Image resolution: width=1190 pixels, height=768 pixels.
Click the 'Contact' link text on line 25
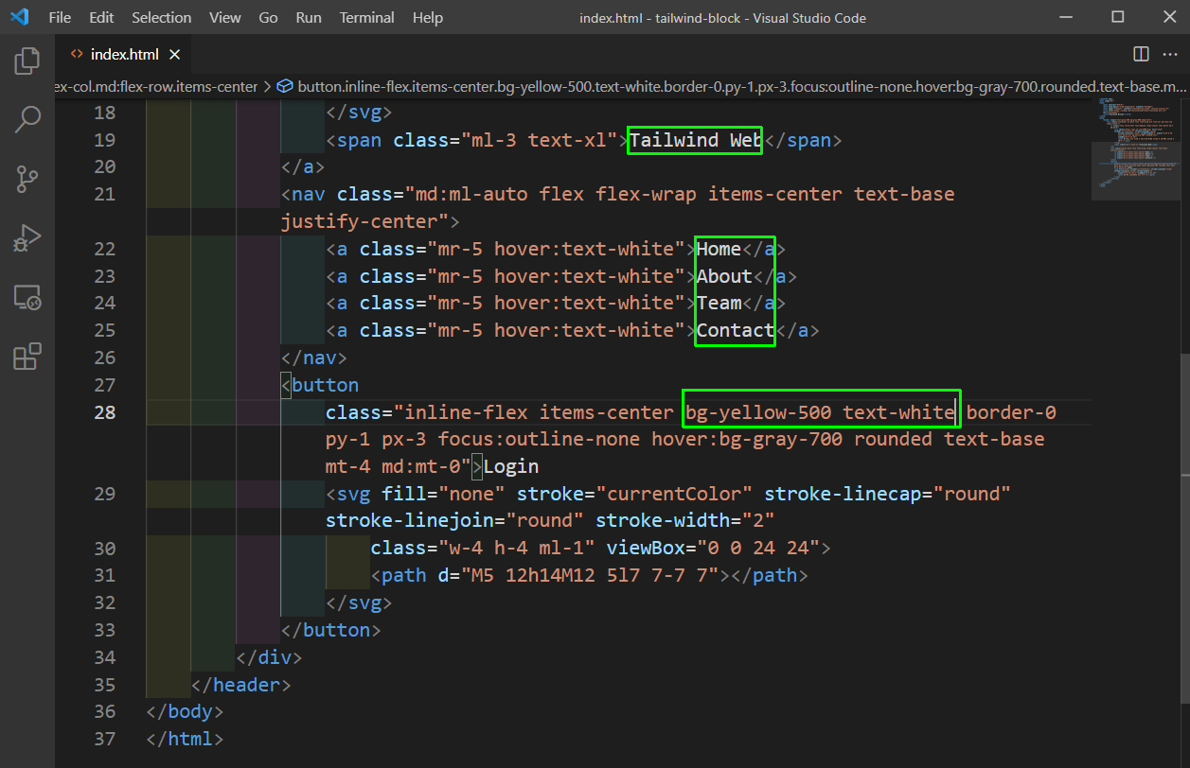(736, 331)
